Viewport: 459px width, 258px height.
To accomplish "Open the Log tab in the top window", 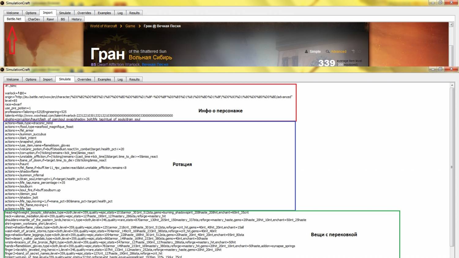I will click(120, 13).
